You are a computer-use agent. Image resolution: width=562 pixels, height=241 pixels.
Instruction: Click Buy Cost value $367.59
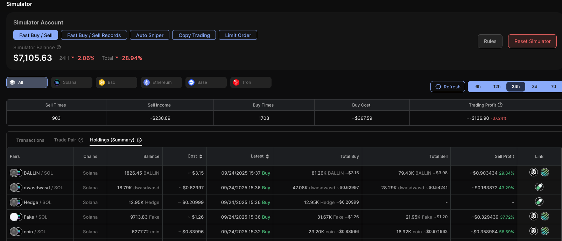(x=362, y=118)
